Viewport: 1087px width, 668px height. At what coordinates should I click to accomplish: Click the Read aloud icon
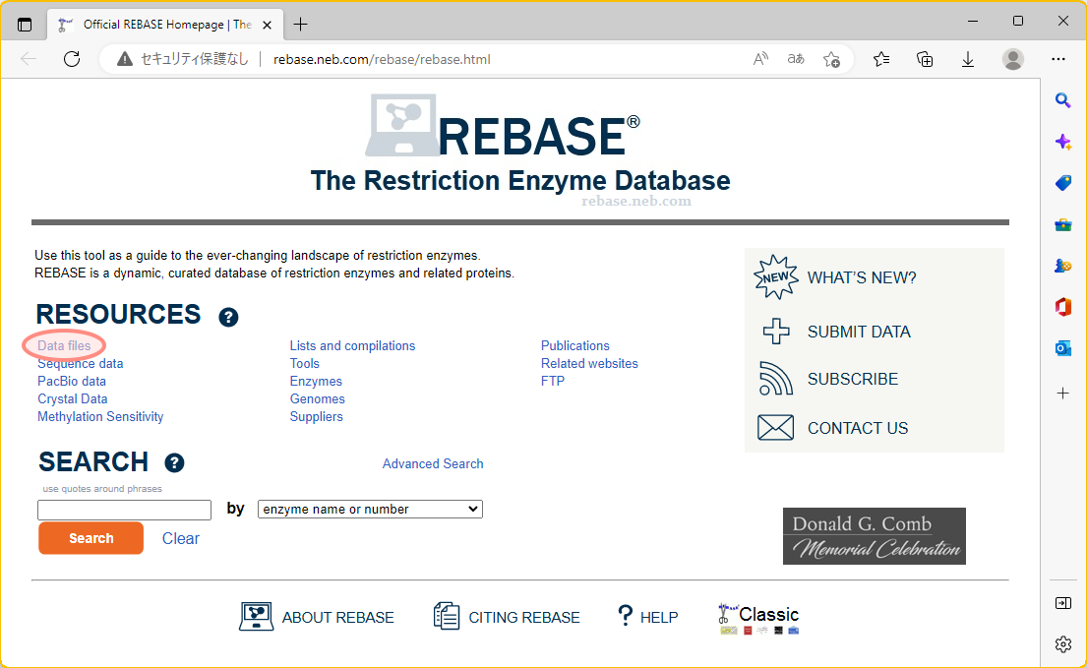(x=760, y=59)
